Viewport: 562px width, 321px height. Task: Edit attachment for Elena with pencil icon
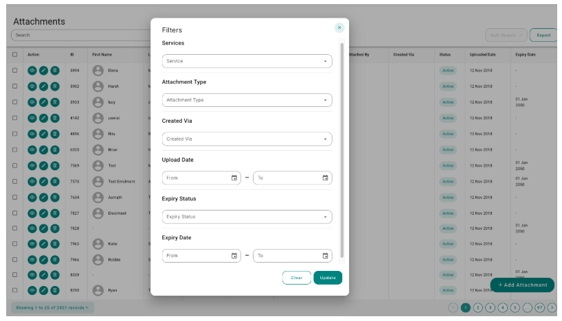pos(43,71)
